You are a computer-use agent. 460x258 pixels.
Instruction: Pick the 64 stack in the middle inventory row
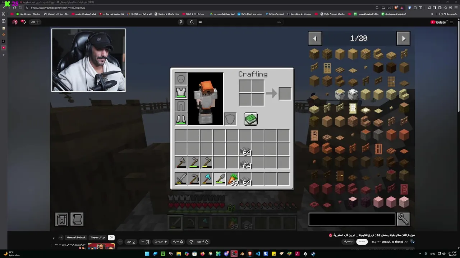[x=245, y=149]
